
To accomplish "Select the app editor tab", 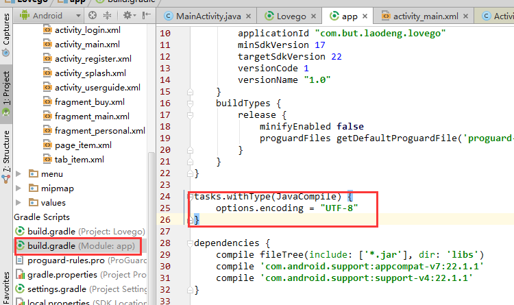I will 350,16.
